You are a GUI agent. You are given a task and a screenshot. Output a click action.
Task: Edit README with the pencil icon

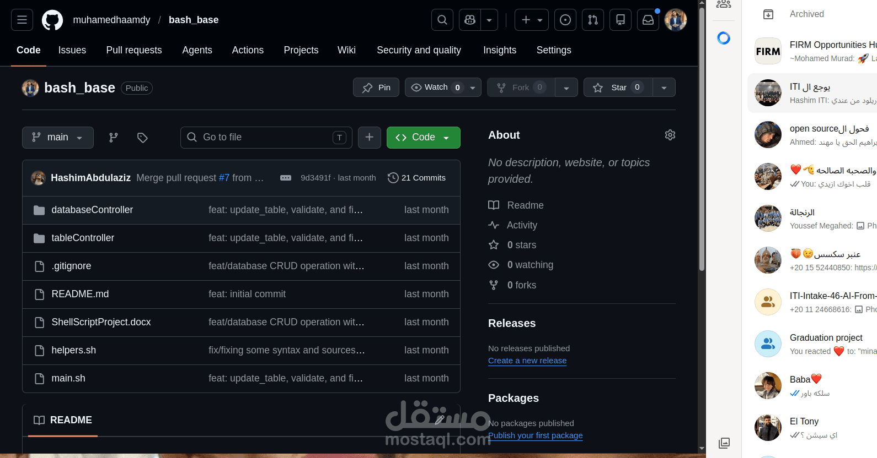click(440, 420)
